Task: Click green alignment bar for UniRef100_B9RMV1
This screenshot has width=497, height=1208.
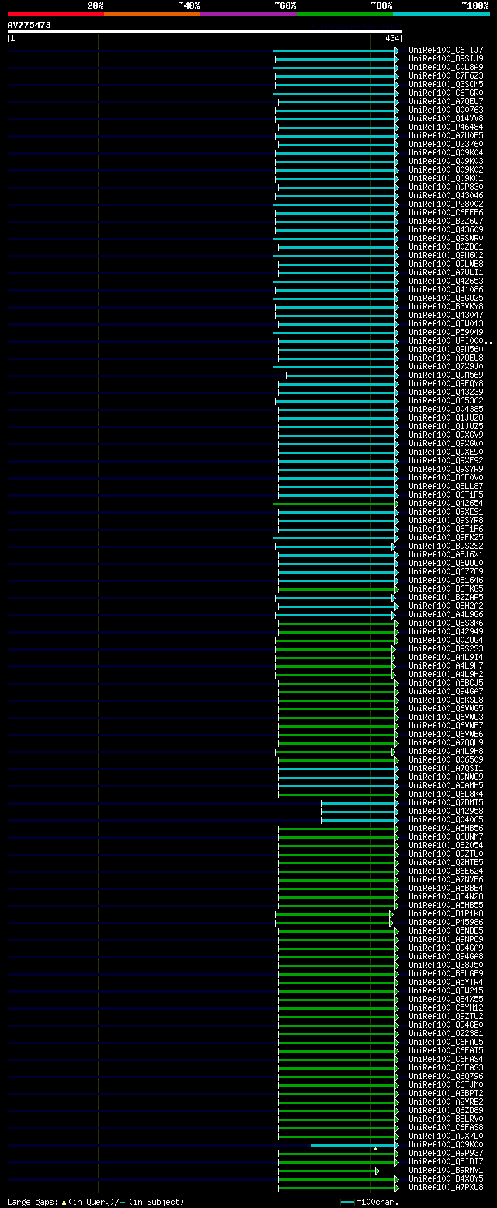Action: pos(328,1170)
